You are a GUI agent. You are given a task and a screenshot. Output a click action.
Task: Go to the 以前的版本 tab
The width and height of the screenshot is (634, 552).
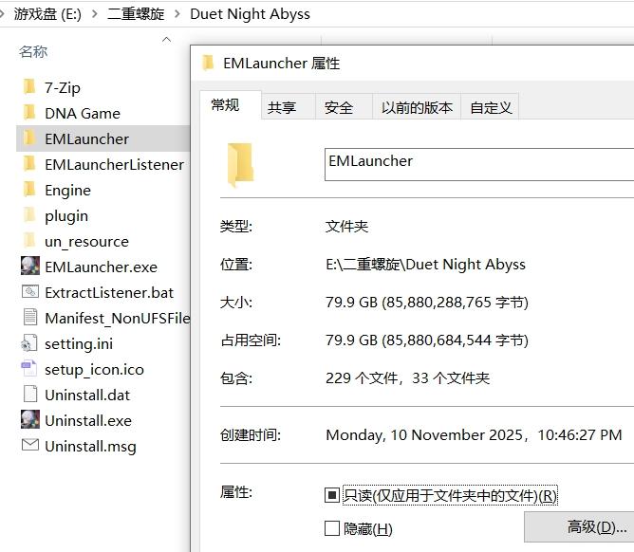[x=417, y=107]
